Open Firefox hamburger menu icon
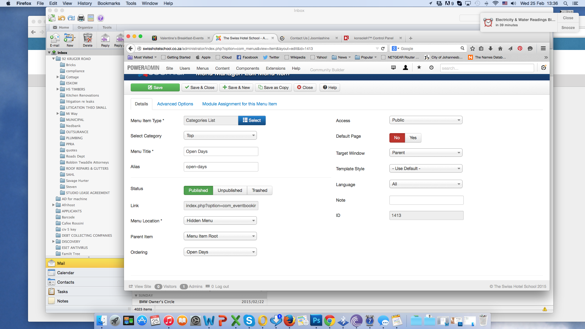 point(543,48)
